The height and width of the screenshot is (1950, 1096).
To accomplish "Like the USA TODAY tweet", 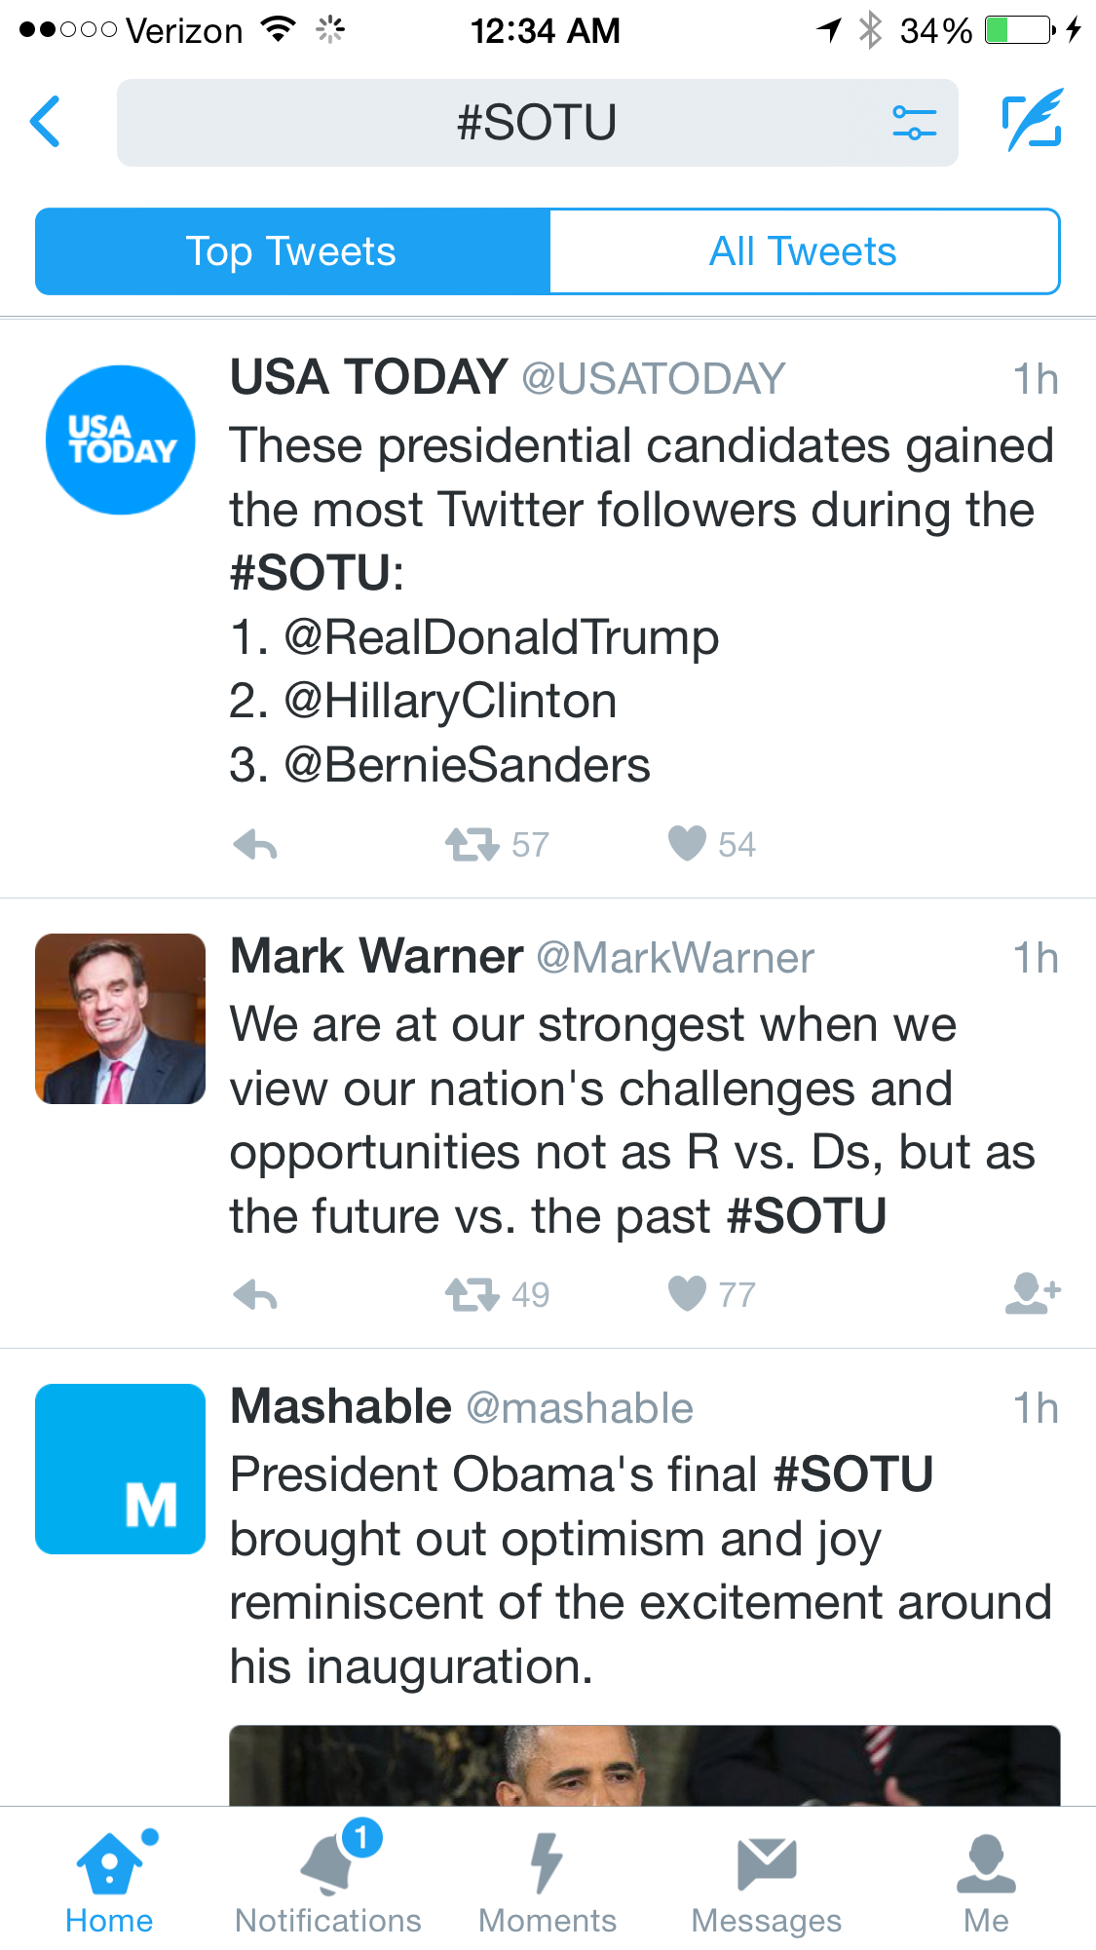I will (x=687, y=843).
